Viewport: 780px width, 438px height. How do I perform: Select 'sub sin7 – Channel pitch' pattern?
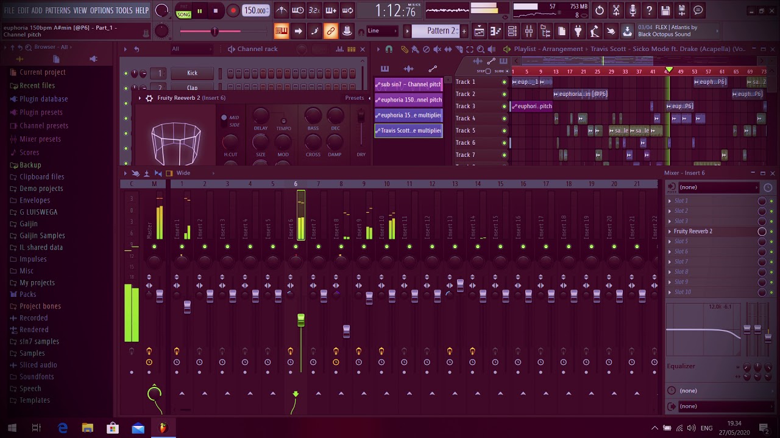pyautogui.click(x=408, y=85)
